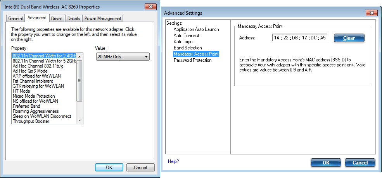Open the Details tab
The image size is (382, 178).
(74, 19)
